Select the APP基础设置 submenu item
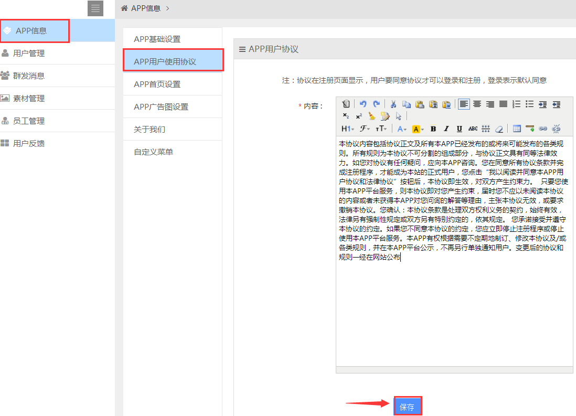This screenshot has width=576, height=416. pos(173,39)
